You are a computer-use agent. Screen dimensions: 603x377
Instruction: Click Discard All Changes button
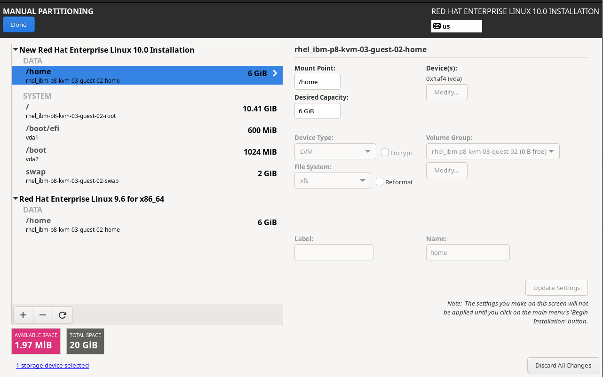[563, 365]
